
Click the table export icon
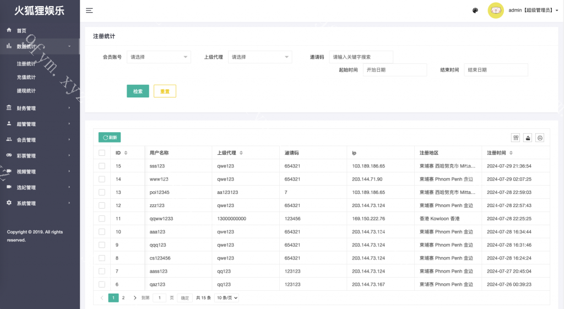pos(528,138)
